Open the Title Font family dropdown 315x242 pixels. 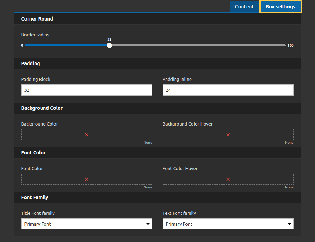87,224
